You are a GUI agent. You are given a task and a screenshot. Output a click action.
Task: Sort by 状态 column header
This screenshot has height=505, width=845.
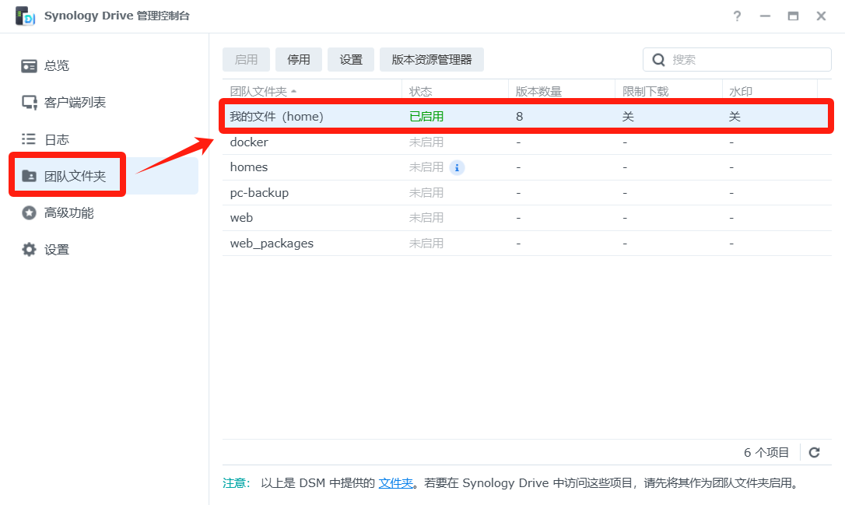coord(420,91)
